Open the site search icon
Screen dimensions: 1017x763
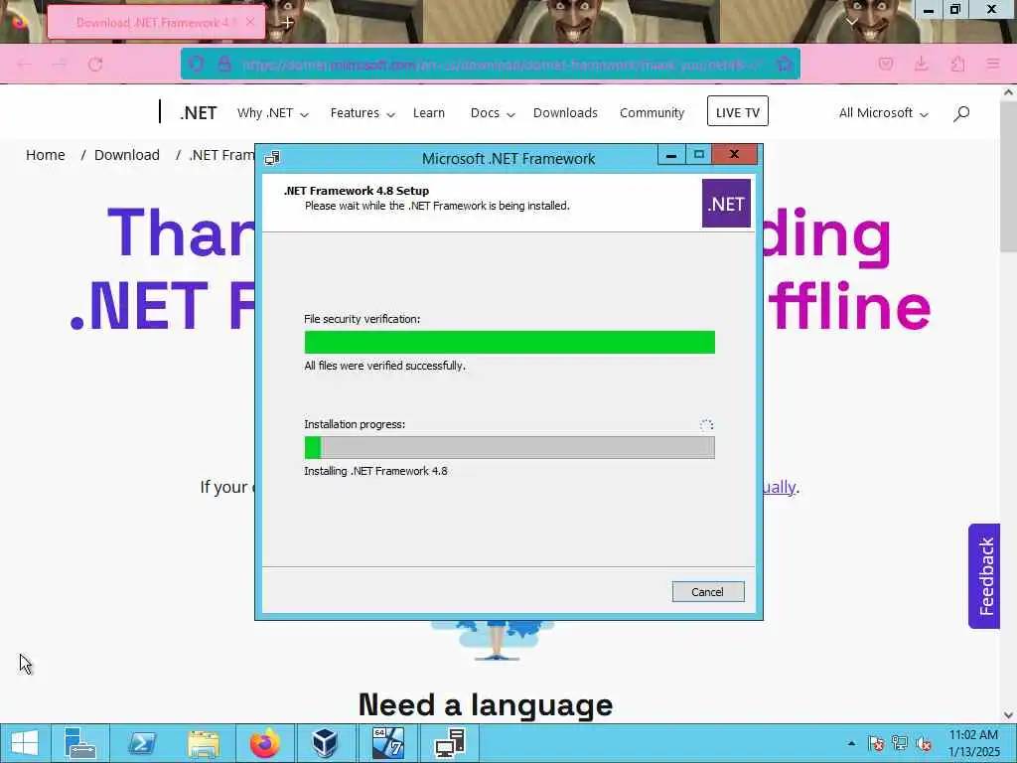961,113
